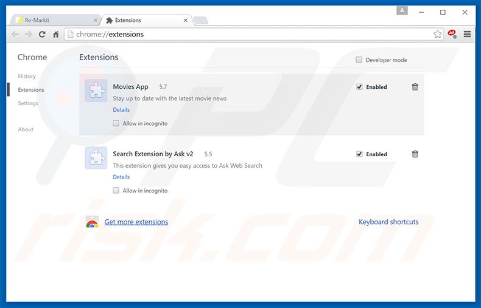This screenshot has height=308, width=481.
Task: Minimize the Chrome window
Action: tap(421, 12)
